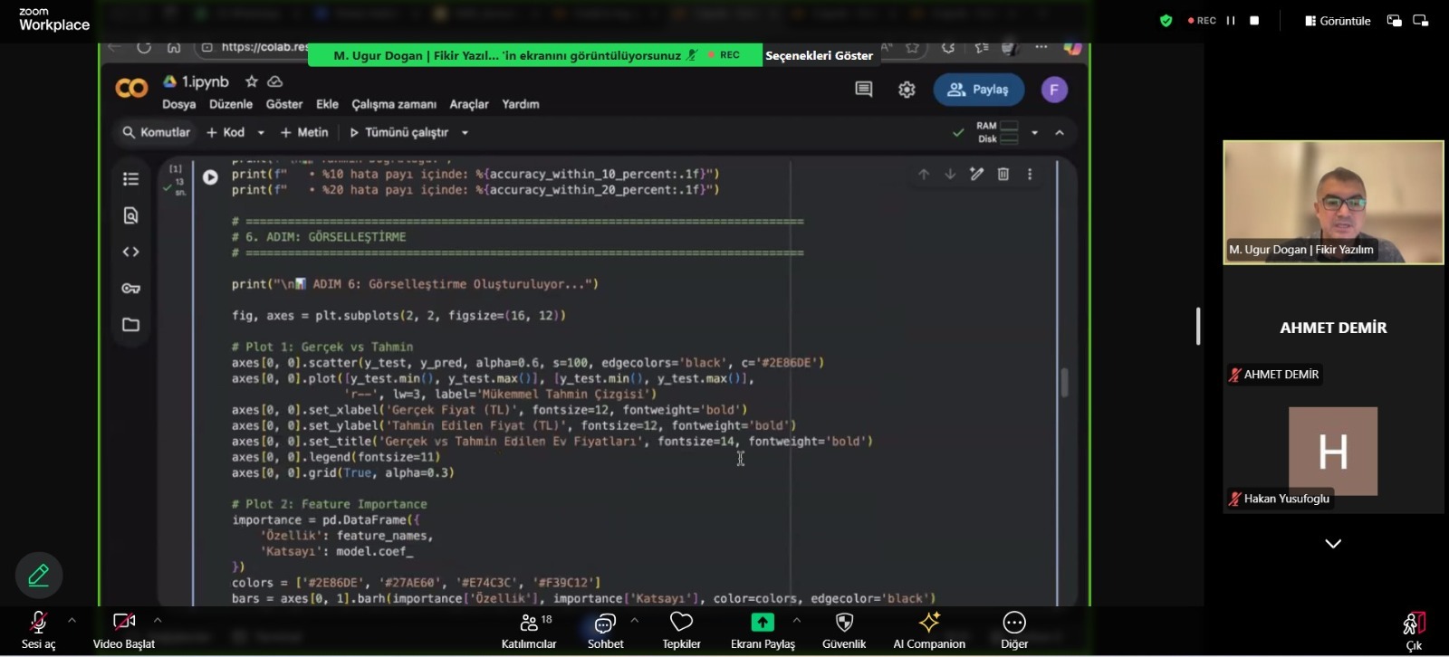Screen dimensions: 1449x657
Task: Pause the recording from the top bar
Action: tap(1231, 21)
